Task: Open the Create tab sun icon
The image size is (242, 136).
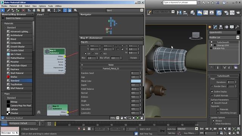Action: (210, 27)
